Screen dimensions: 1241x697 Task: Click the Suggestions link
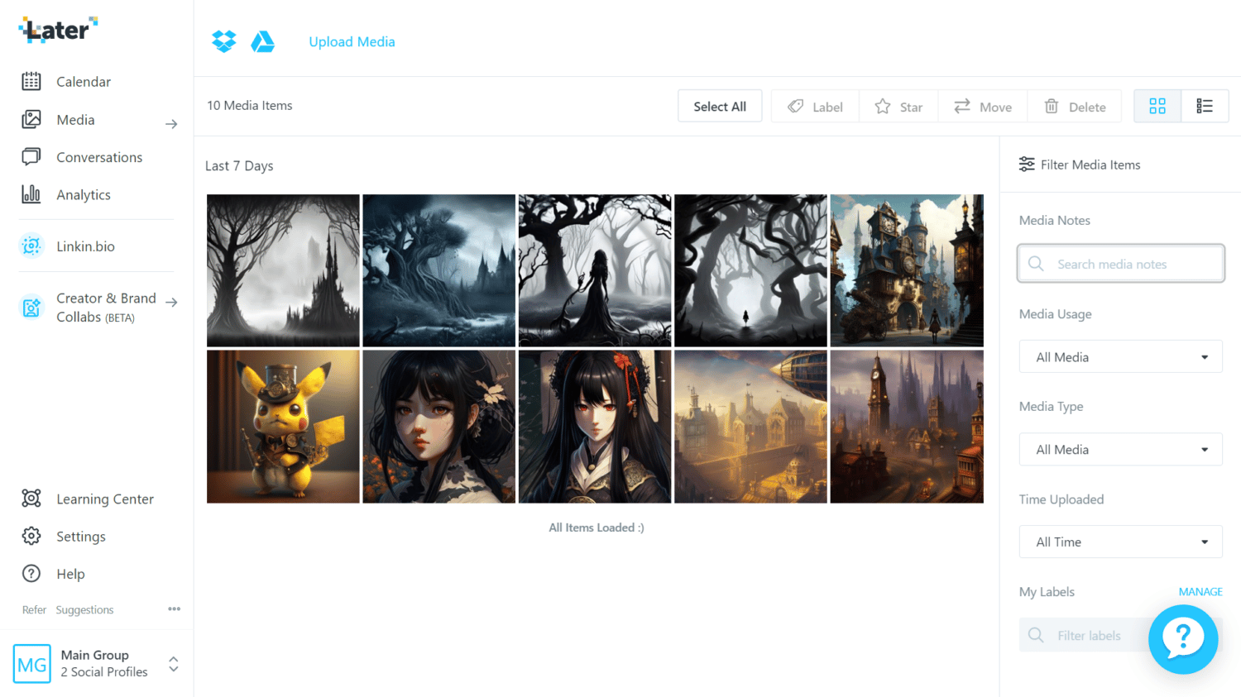click(84, 610)
